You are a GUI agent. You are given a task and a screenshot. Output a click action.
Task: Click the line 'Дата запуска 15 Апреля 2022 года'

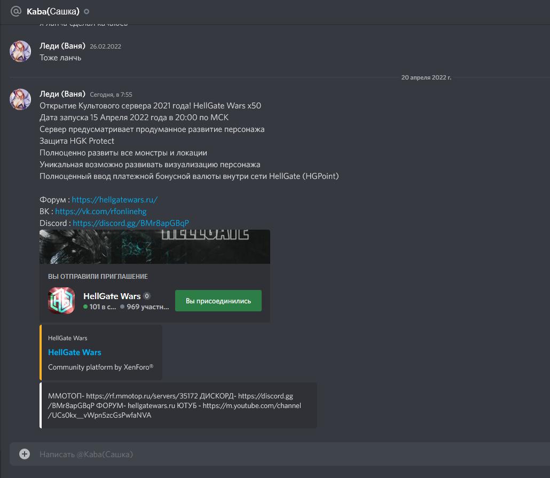pos(134,117)
